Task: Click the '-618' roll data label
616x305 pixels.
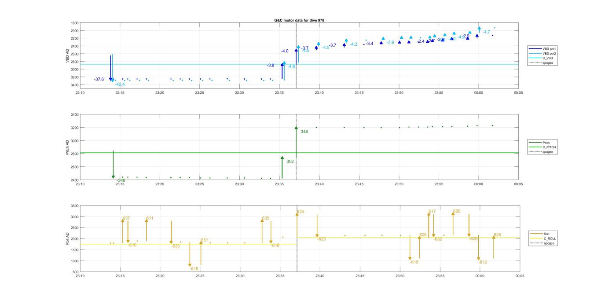Action: [275, 246]
